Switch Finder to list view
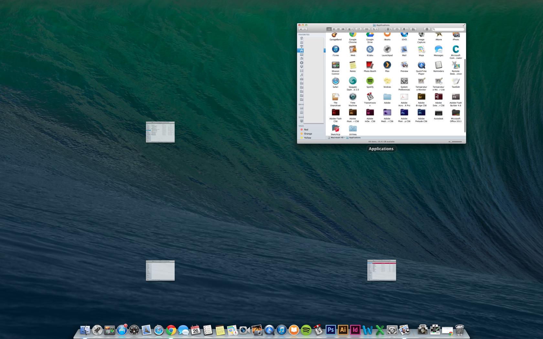This screenshot has width=543, height=339. 334,29
